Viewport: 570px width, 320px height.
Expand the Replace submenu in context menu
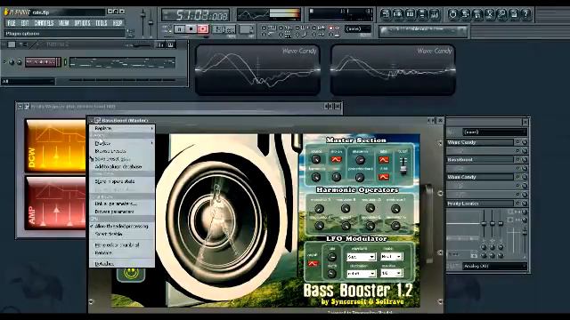[x=122, y=128]
